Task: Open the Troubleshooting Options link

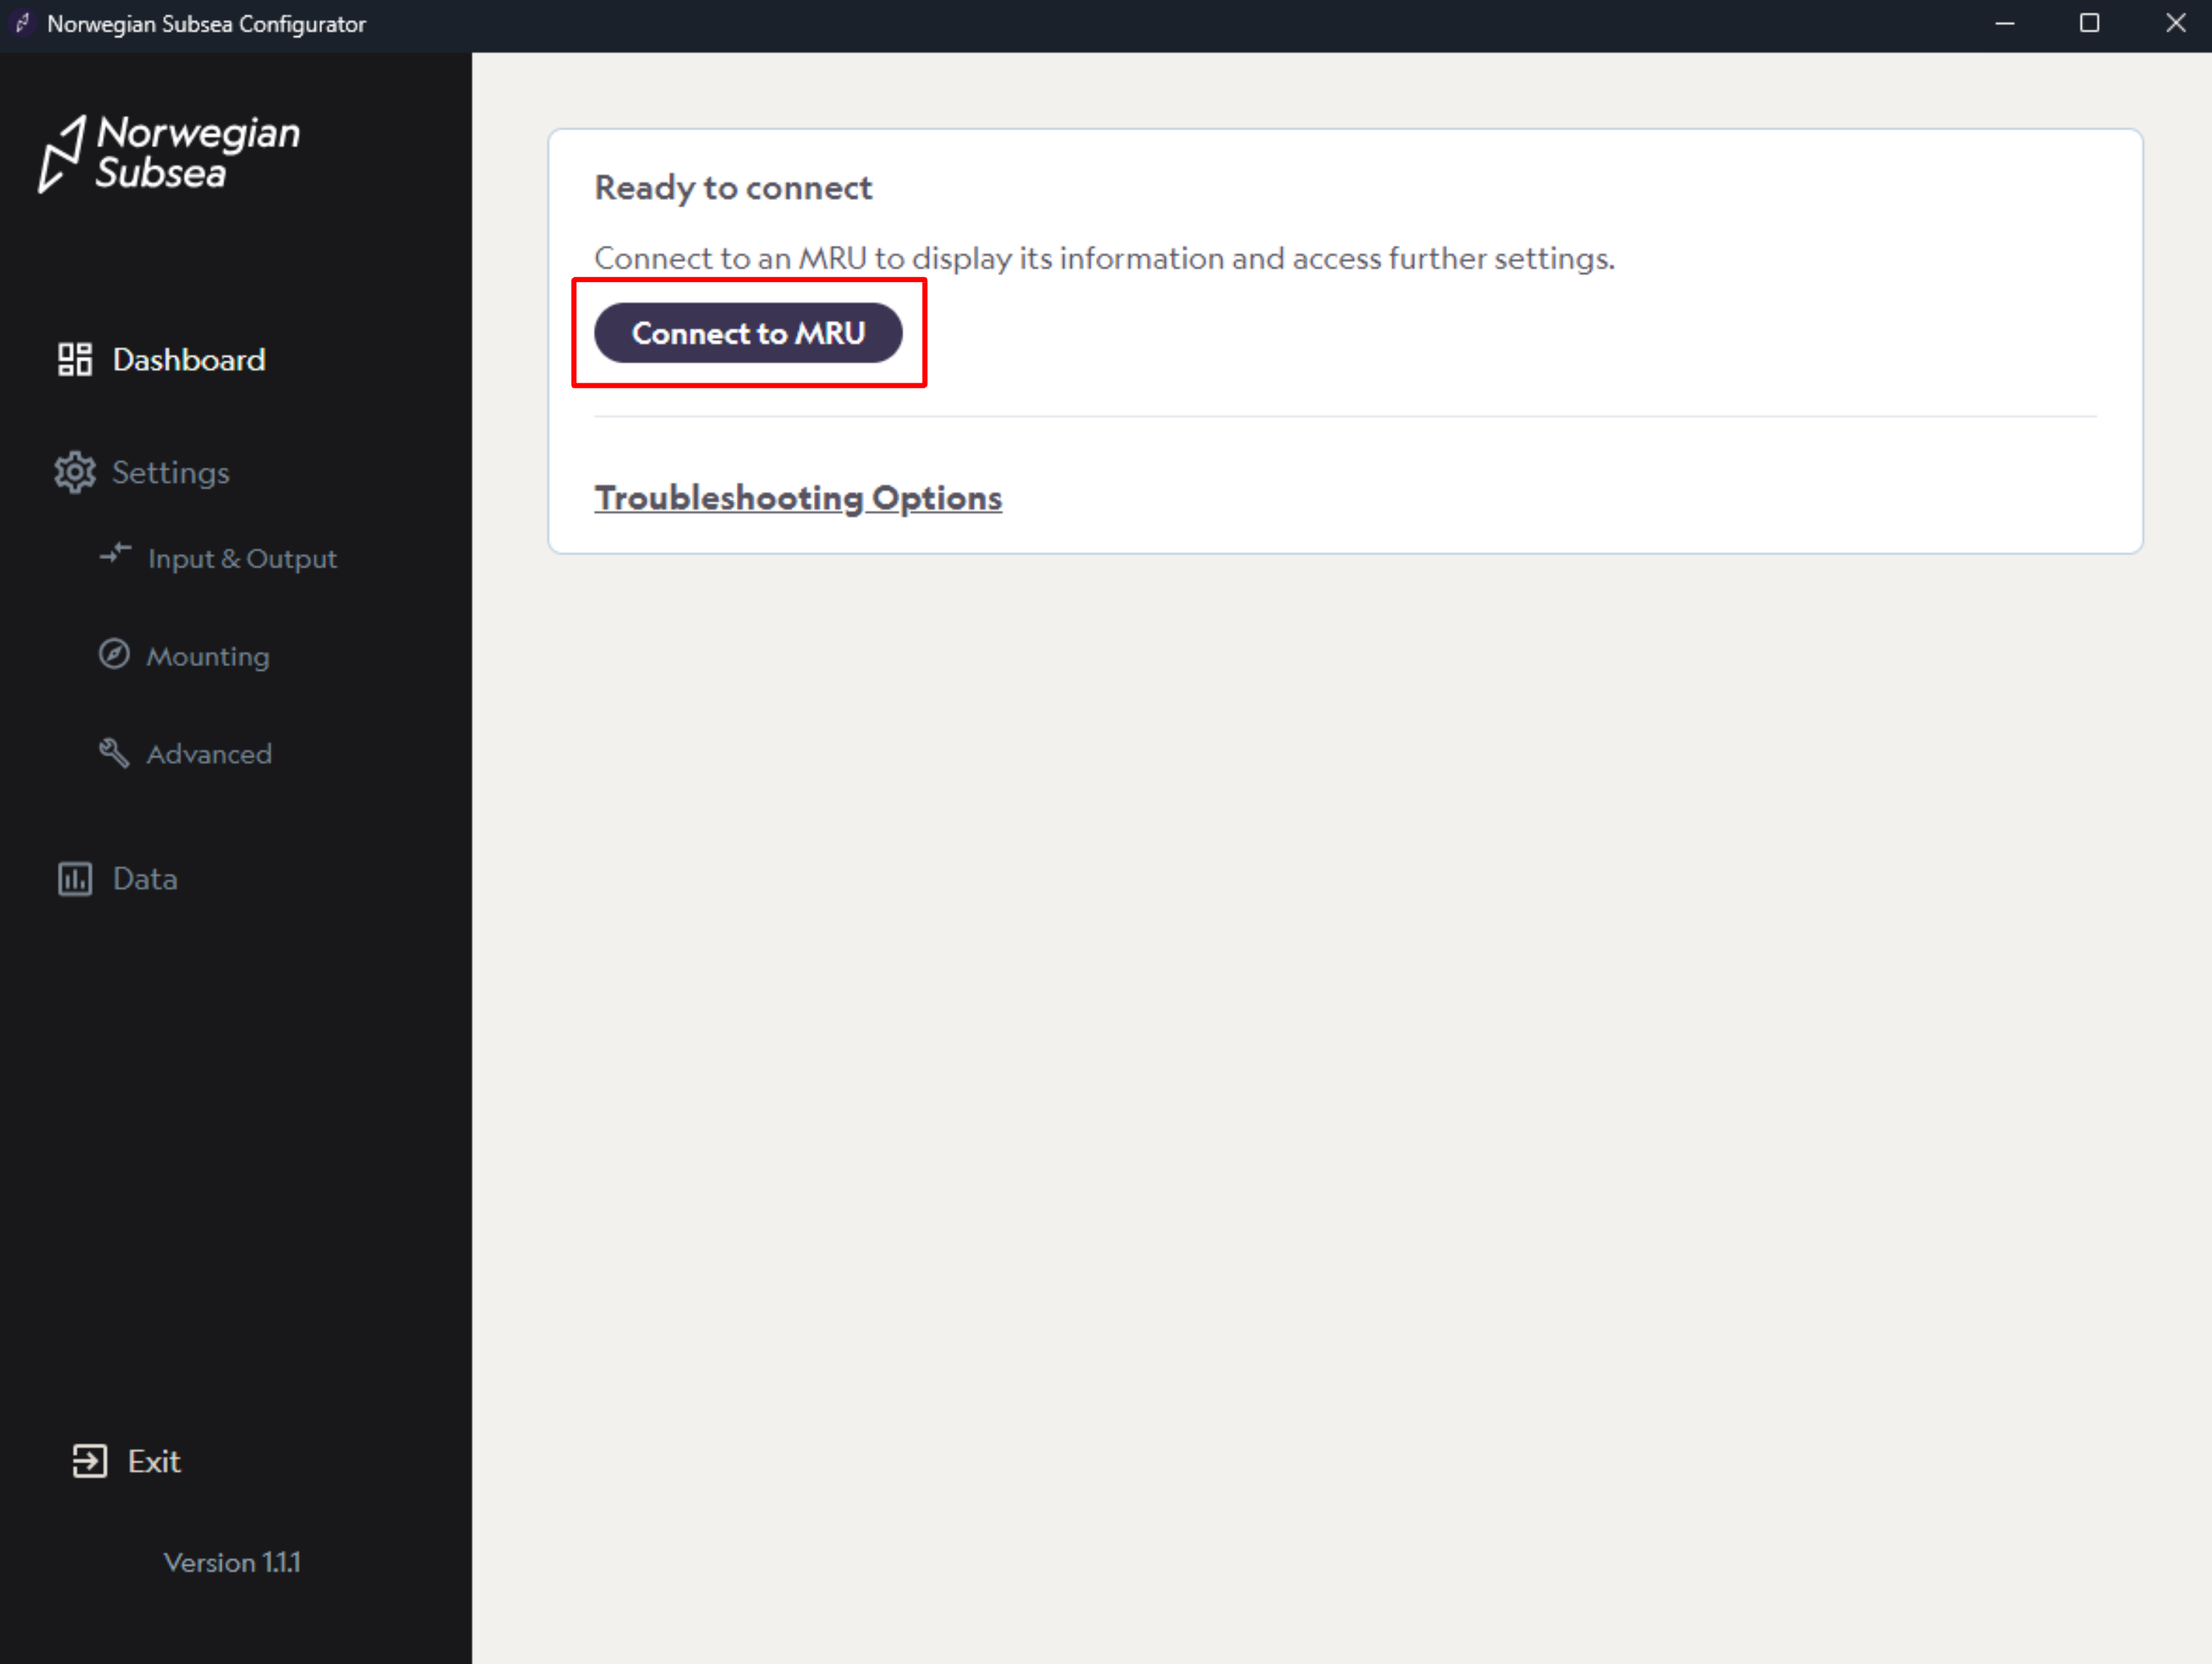Action: (x=797, y=497)
